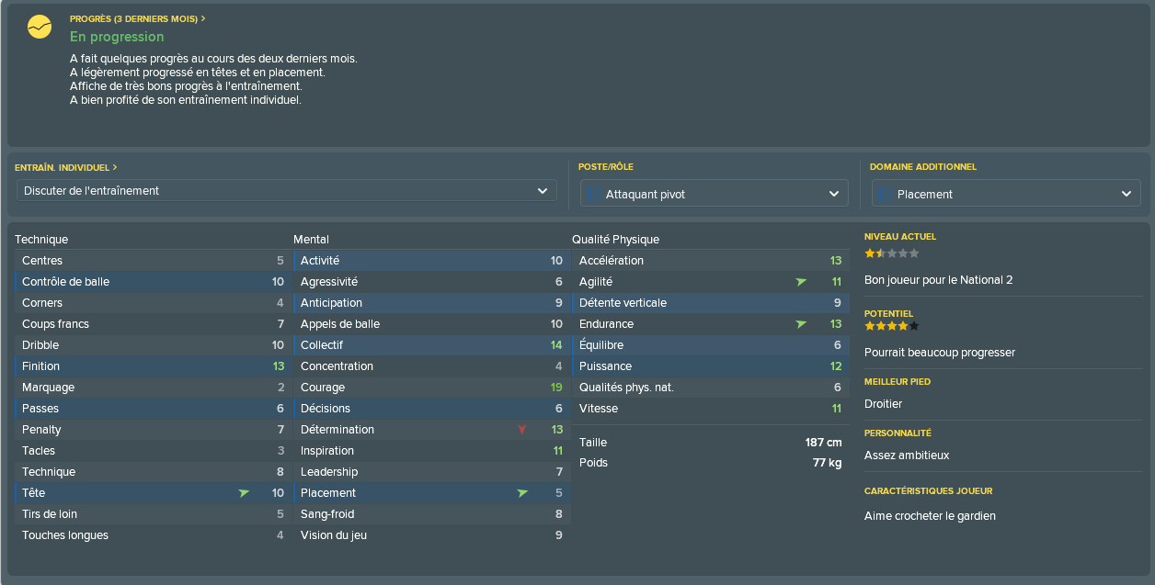Click green arrow beside Placement attribute
The height and width of the screenshot is (585, 1155).
(x=522, y=493)
